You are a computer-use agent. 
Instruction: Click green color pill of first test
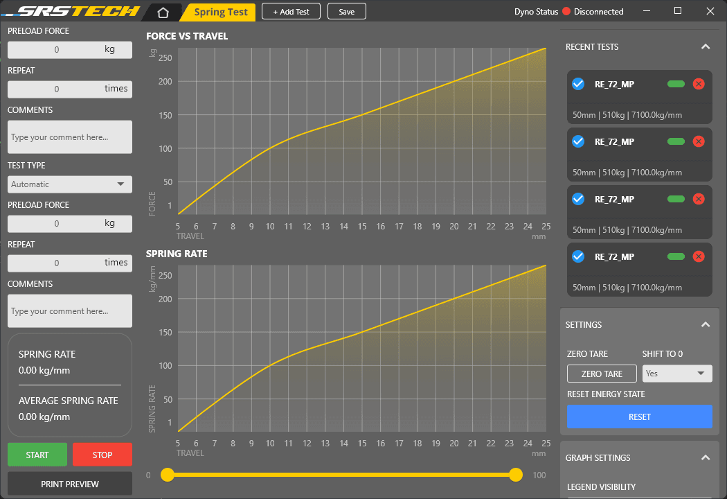[676, 84]
